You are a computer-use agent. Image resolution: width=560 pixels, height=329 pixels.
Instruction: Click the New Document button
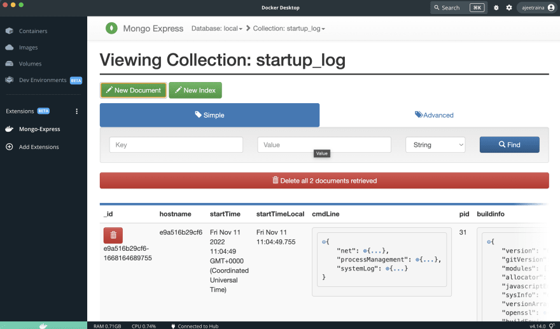click(134, 90)
